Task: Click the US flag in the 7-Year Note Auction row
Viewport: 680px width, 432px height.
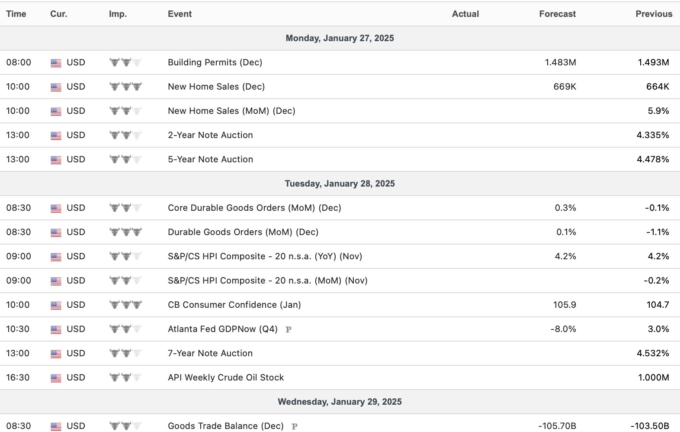Action: 56,354
